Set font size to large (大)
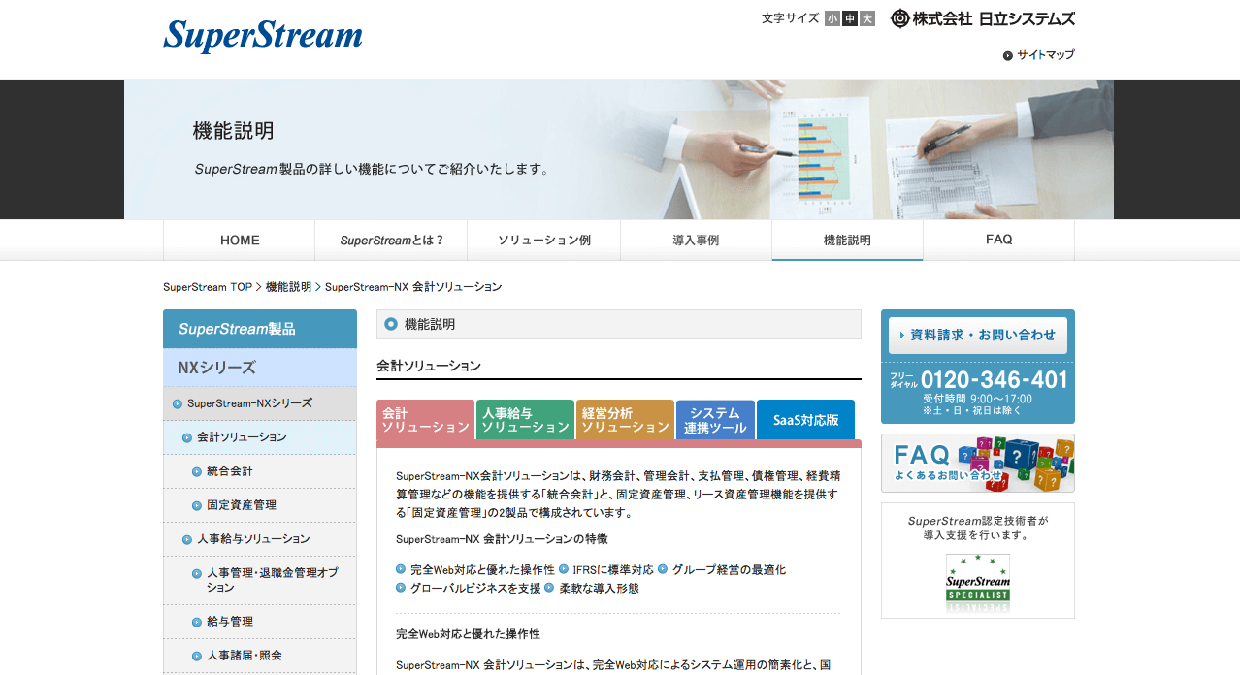This screenshot has width=1240, height=675. (867, 18)
